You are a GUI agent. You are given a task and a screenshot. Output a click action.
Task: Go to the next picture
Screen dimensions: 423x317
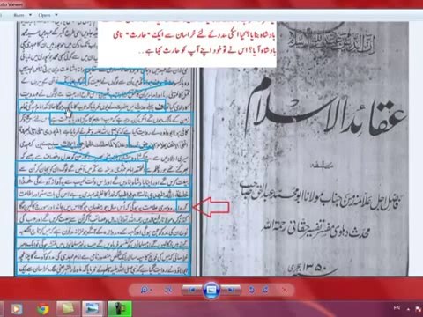point(231,290)
